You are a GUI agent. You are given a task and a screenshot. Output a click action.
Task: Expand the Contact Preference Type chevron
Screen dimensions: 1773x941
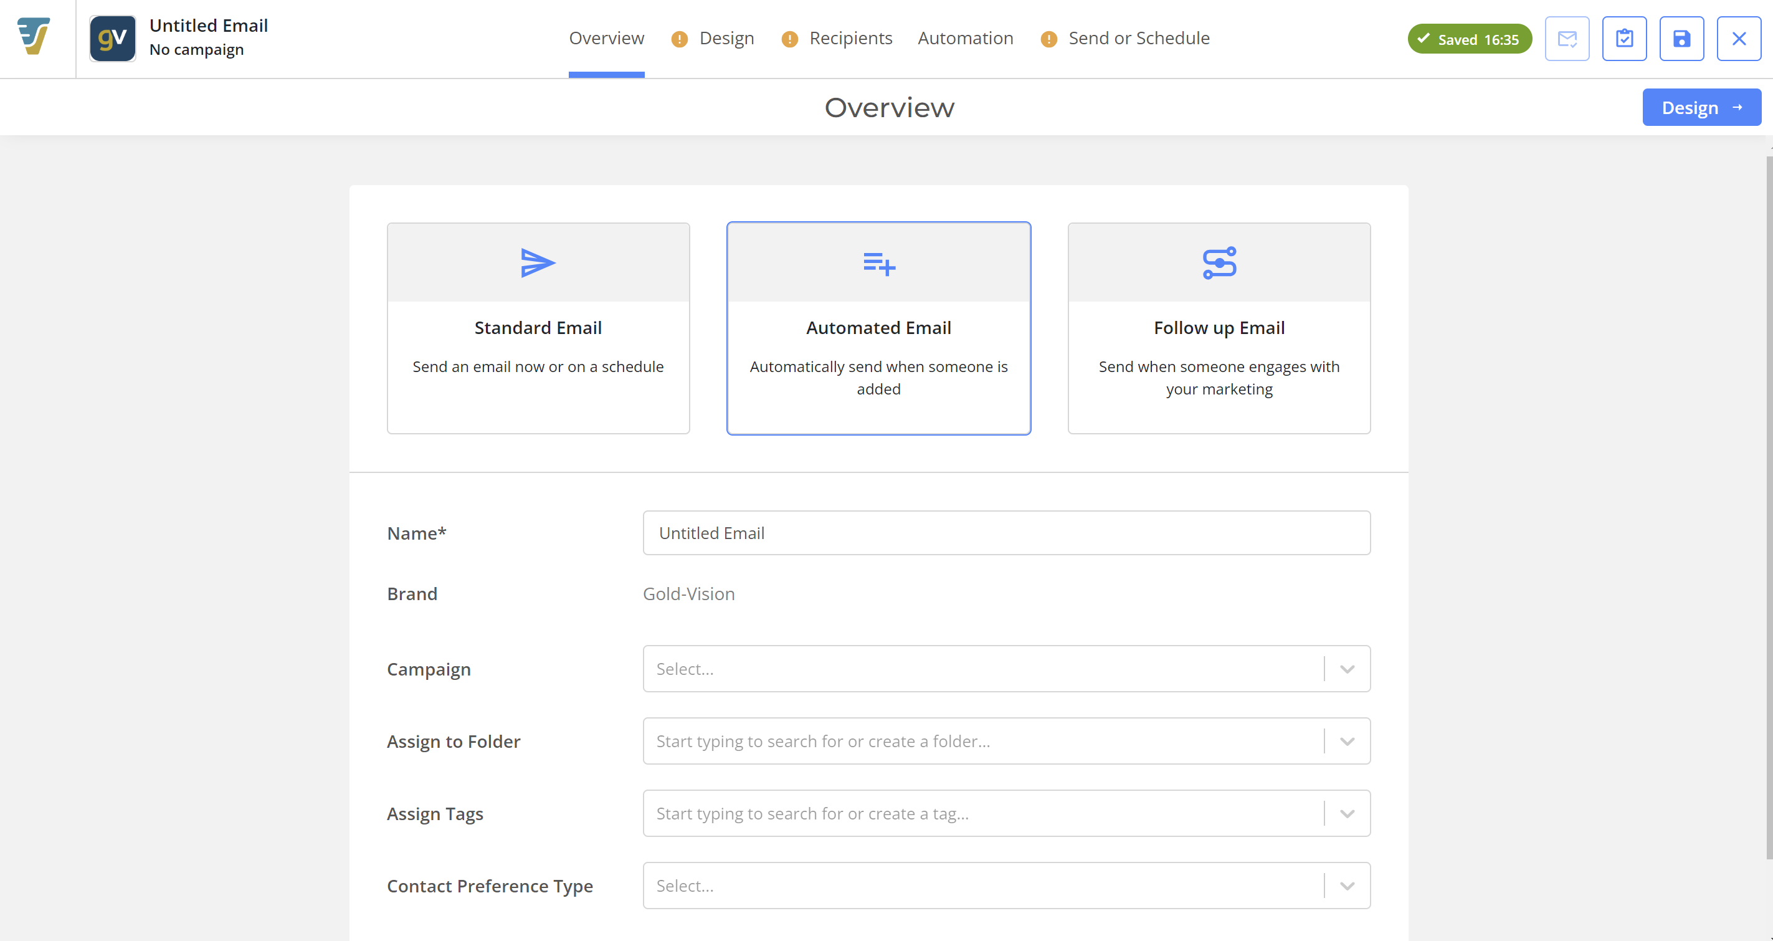(1347, 886)
